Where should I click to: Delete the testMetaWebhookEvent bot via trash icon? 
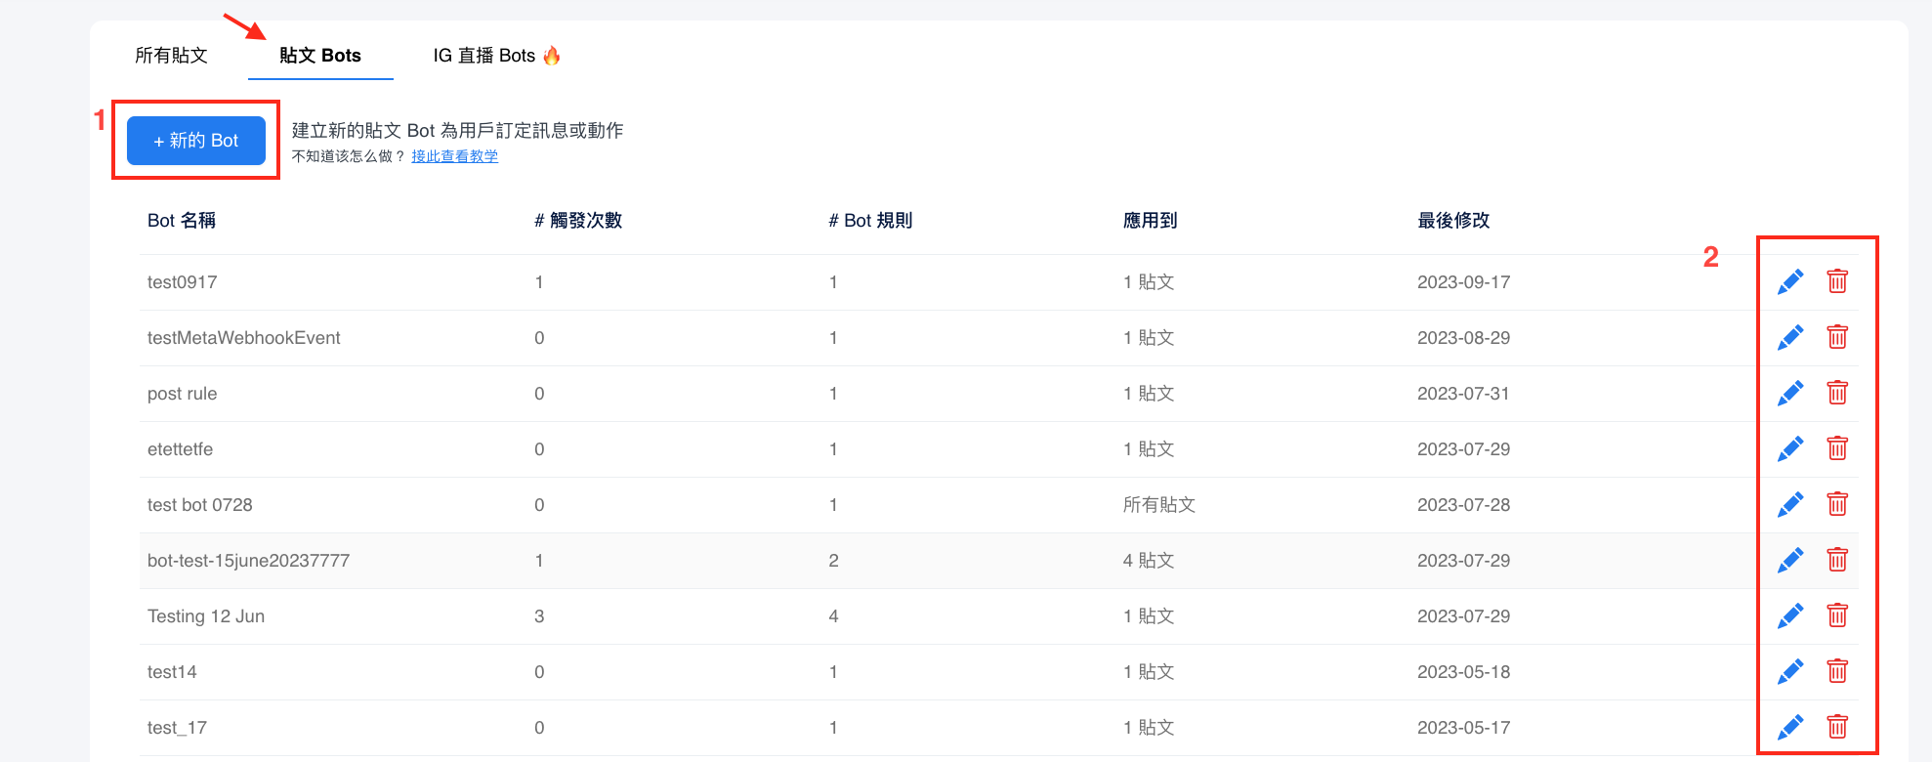1836,338
